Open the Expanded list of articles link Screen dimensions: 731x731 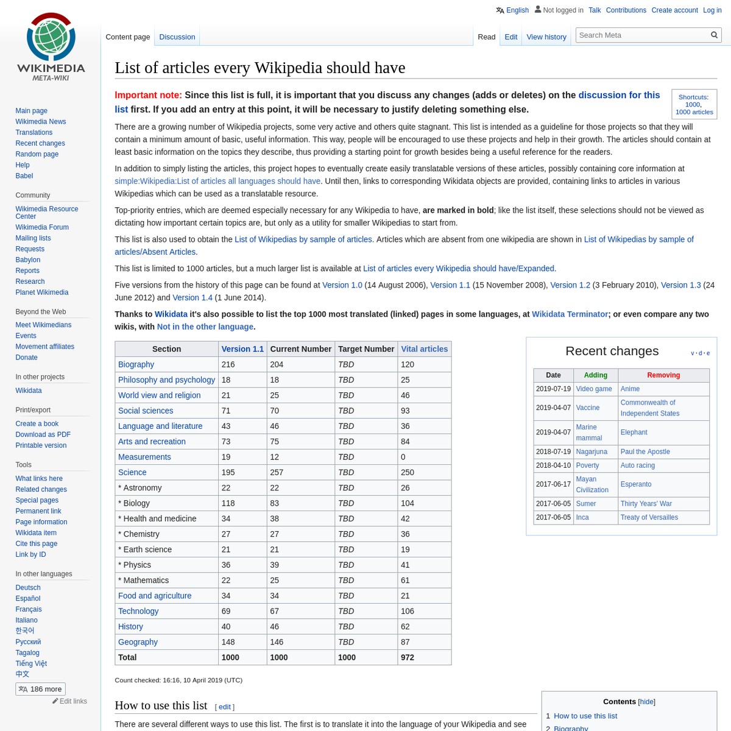pos(459,269)
